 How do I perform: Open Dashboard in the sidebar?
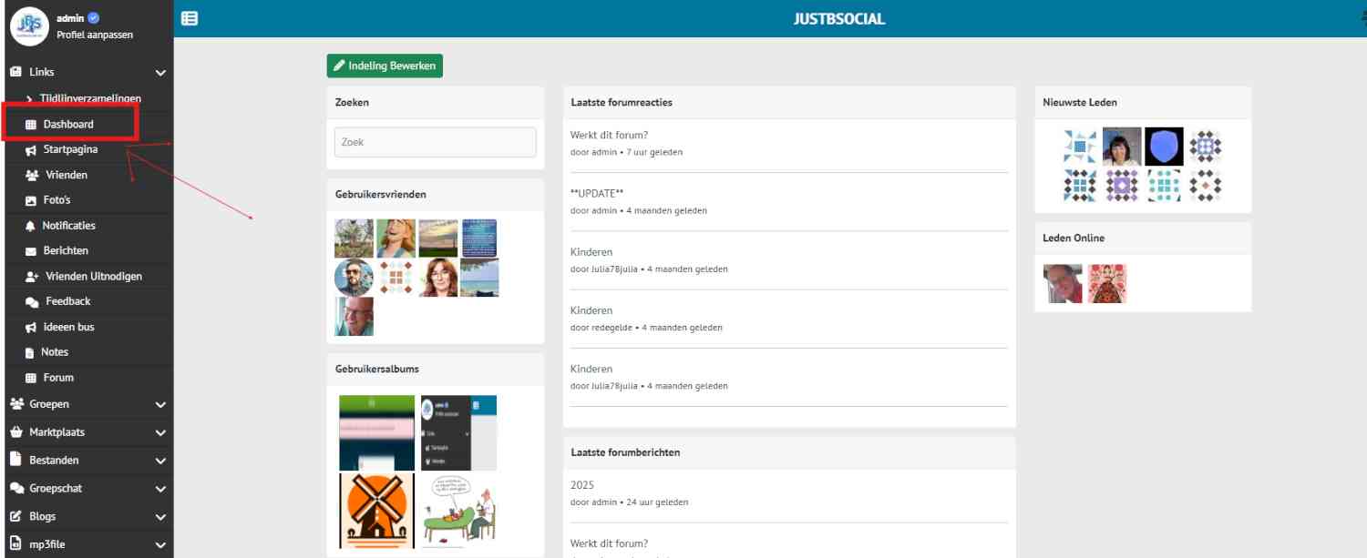[67, 125]
